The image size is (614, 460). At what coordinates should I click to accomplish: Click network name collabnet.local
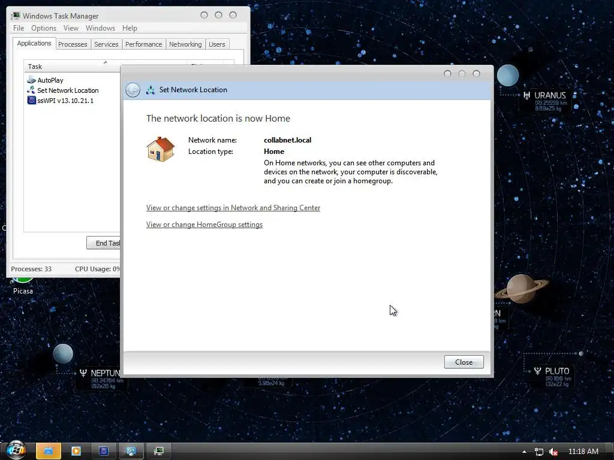287,140
